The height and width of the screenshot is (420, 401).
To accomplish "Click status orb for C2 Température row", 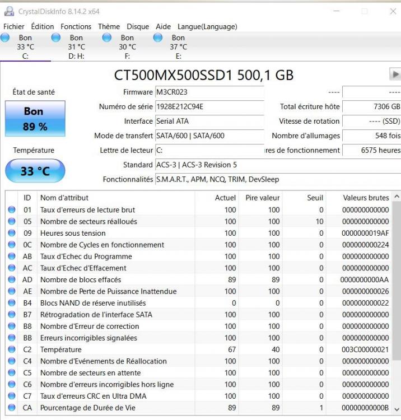I will 12,349.
